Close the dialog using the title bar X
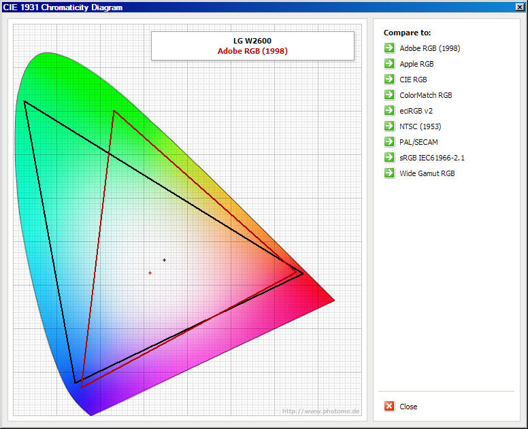Viewport: 528px width, 429px height. coord(520,7)
